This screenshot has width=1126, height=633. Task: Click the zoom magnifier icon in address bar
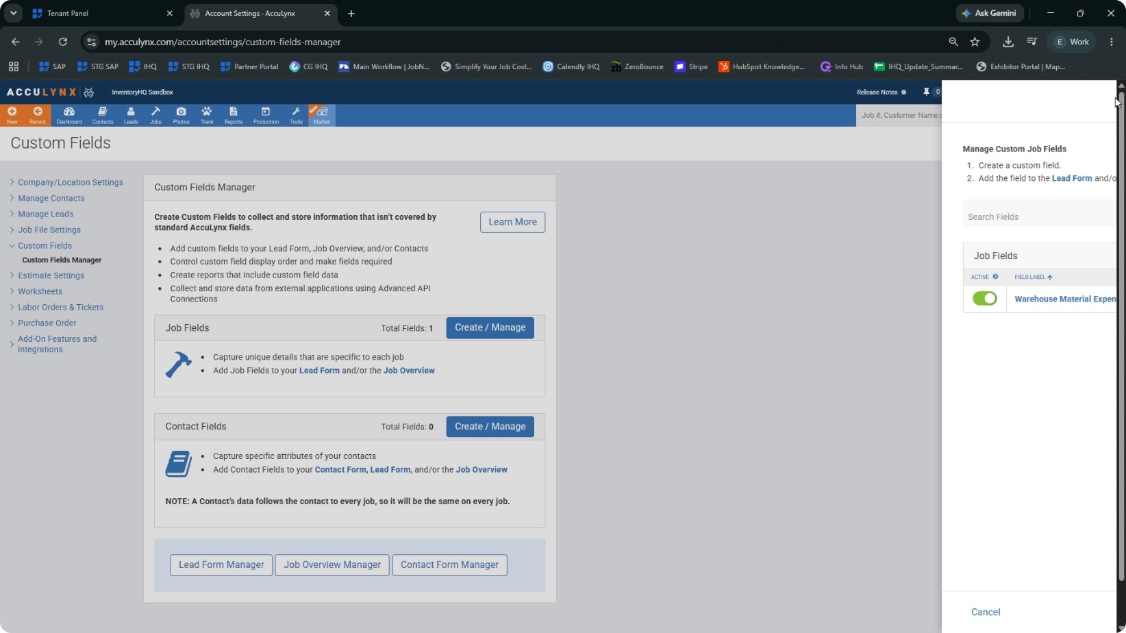coord(953,42)
